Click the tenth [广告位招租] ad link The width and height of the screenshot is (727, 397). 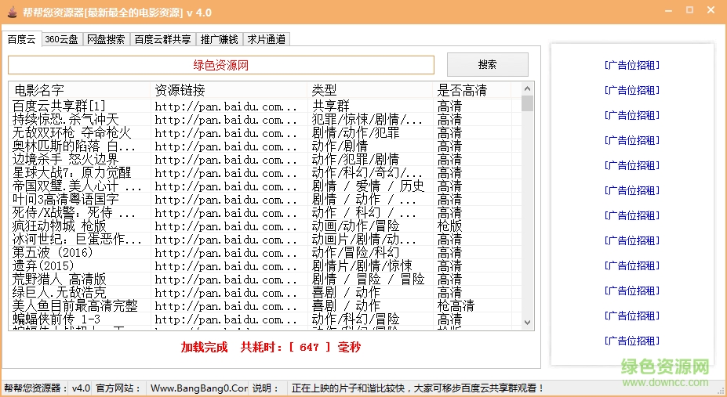[632, 291]
